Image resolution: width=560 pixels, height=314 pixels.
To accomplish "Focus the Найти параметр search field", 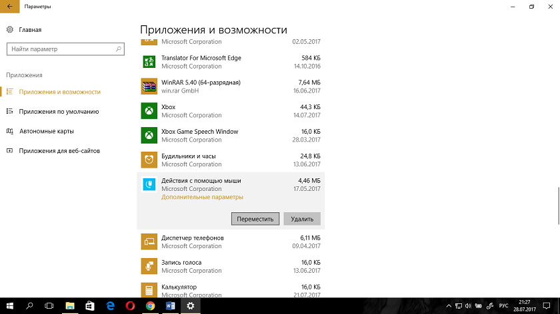I will click(65, 49).
